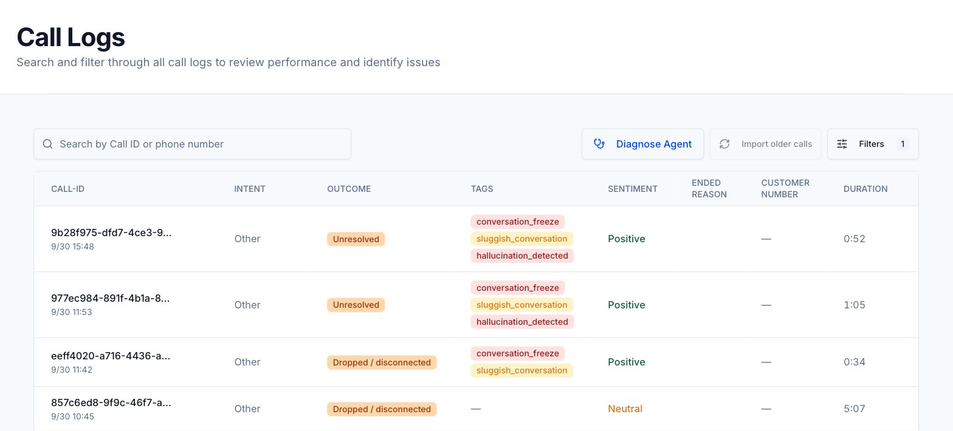Click Unresolved badge in 9b28f975 row

coord(356,239)
